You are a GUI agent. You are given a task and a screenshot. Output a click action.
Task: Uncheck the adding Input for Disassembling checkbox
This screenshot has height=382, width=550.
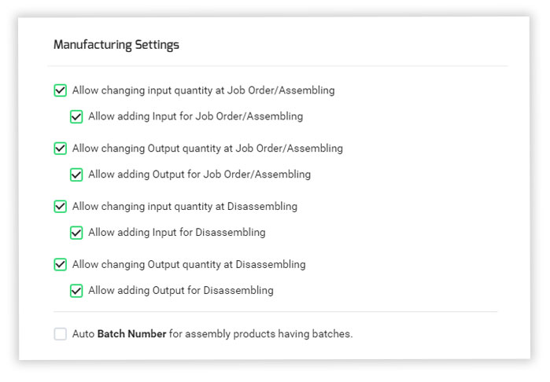click(76, 233)
